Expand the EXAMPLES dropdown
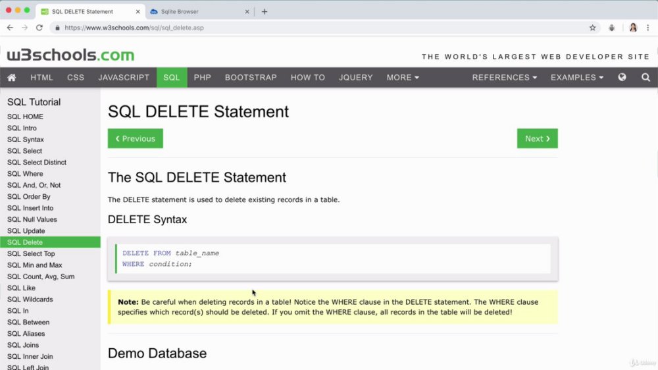 (x=577, y=78)
